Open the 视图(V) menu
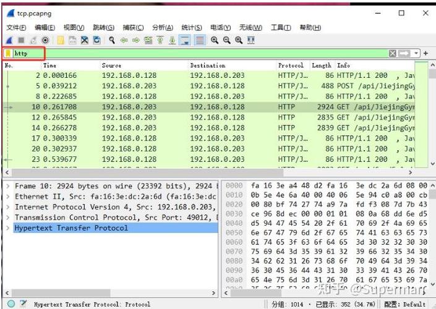436x309 pixels. point(74,28)
